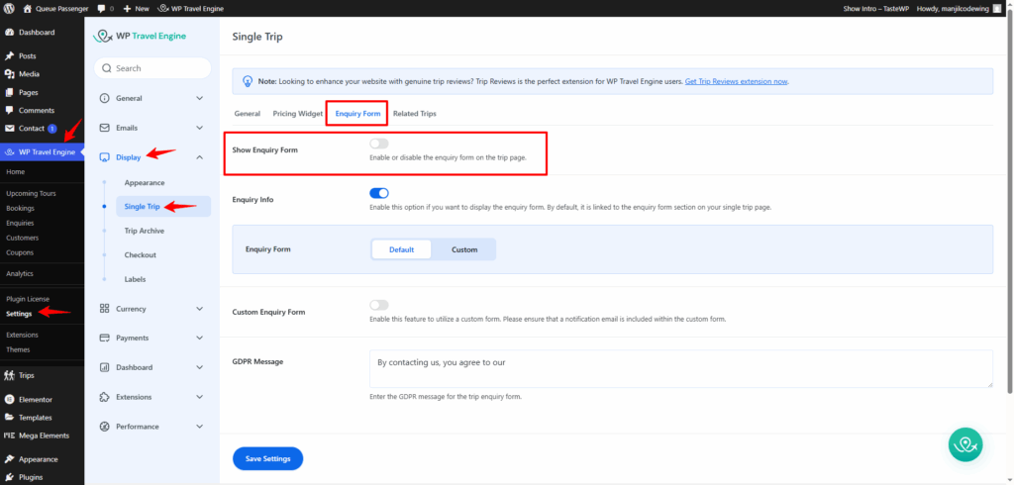Open Media library from sidebar icon

10,74
